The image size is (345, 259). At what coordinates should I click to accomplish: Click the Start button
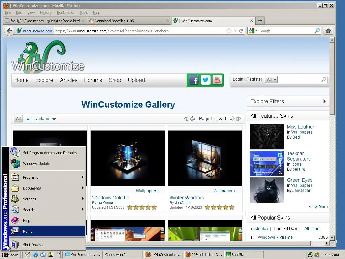(x=10, y=255)
